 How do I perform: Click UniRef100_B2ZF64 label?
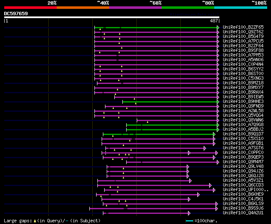243,46
